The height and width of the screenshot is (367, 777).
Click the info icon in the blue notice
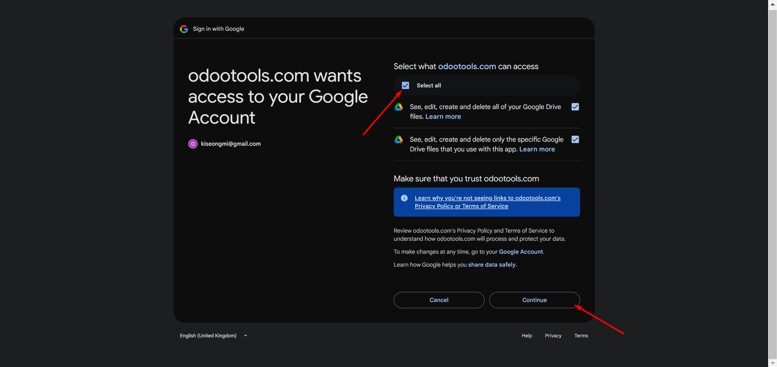click(404, 198)
